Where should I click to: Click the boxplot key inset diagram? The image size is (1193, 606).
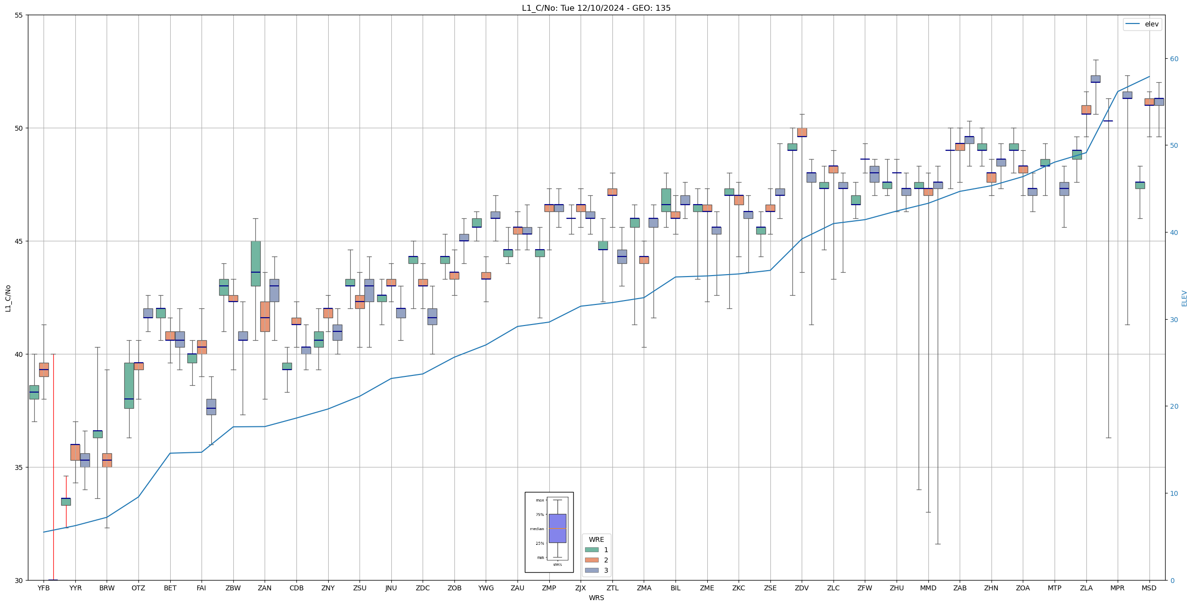click(x=549, y=532)
